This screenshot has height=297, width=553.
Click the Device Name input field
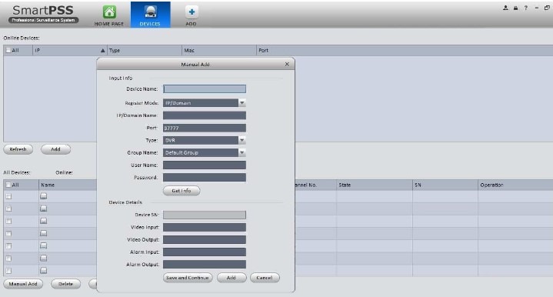[205, 89]
